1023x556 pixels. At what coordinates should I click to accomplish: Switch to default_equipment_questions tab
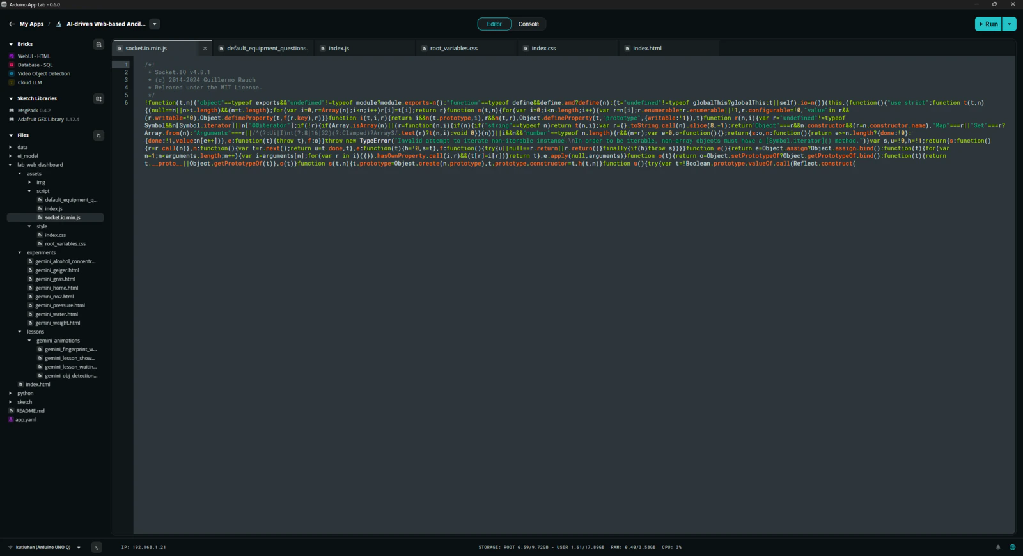[x=263, y=49]
